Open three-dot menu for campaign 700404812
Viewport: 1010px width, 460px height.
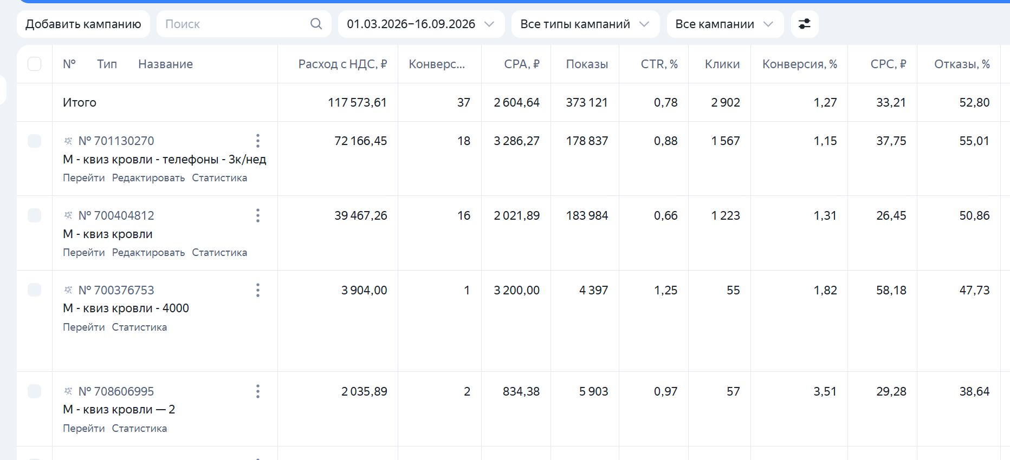tap(258, 215)
